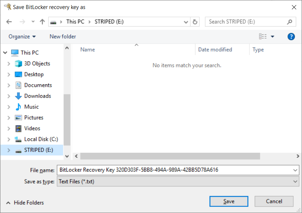
Task: Click the folder tree scroll down arrow
Action: pyautogui.click(x=67, y=156)
